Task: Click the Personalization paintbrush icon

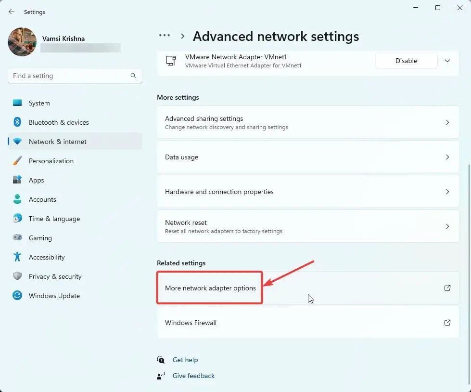Action: [17, 160]
